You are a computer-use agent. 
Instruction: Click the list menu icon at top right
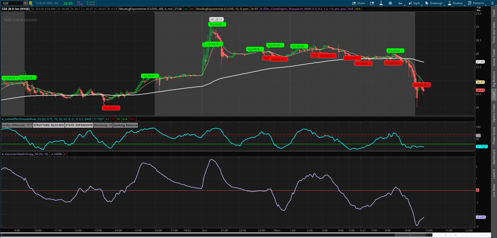(492, 3)
